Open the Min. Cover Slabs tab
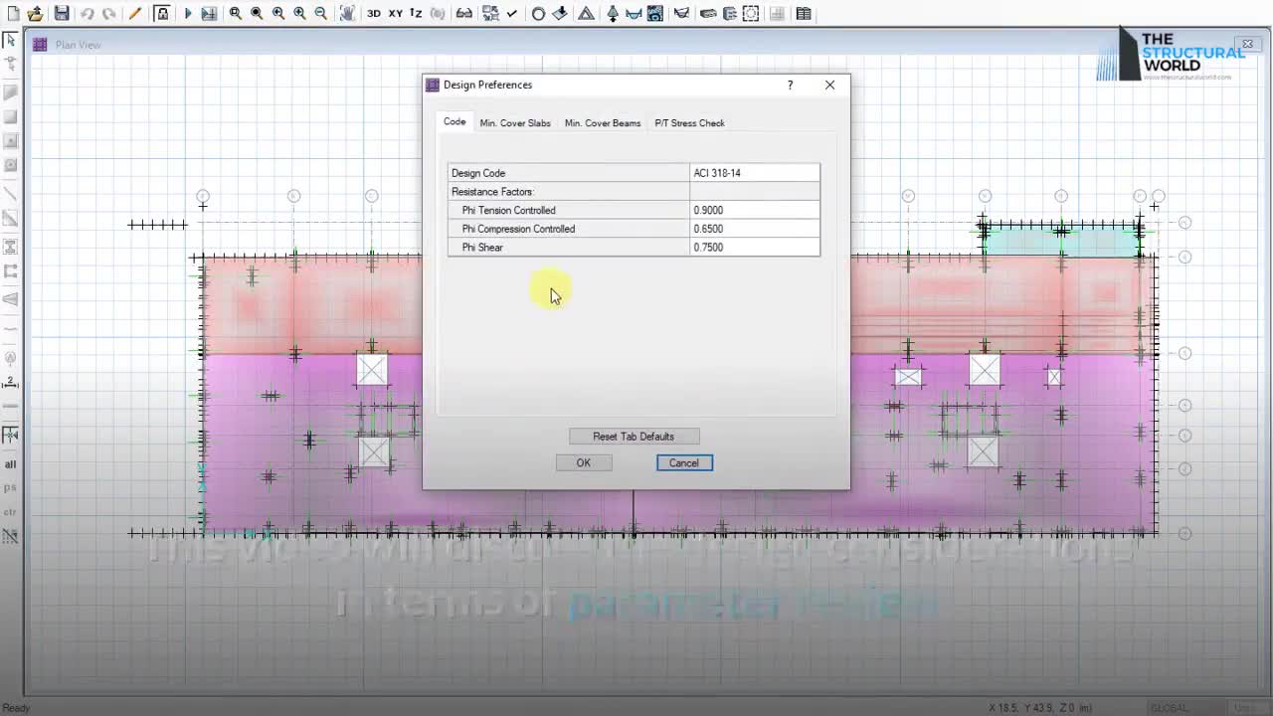Image resolution: width=1273 pixels, height=716 pixels. pyautogui.click(x=515, y=123)
